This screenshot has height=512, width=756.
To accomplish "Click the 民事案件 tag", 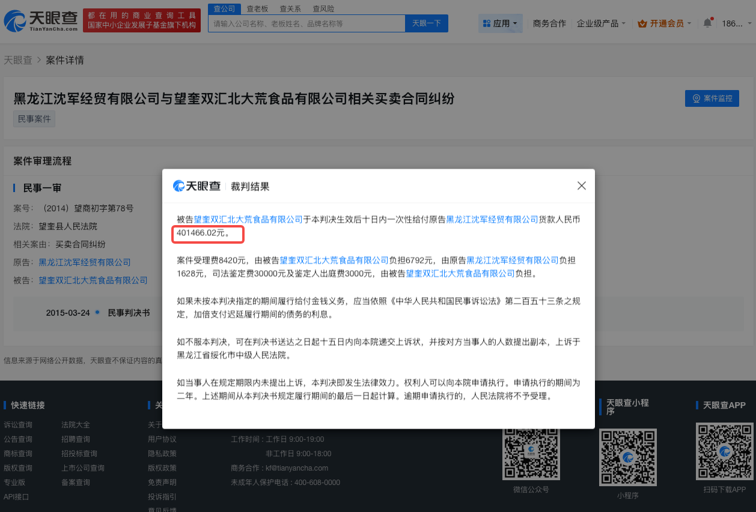I will coord(34,119).
